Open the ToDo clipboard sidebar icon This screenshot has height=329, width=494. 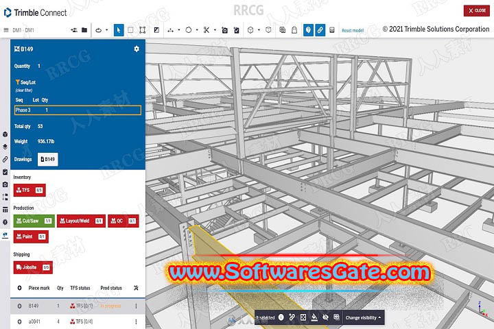5,172
